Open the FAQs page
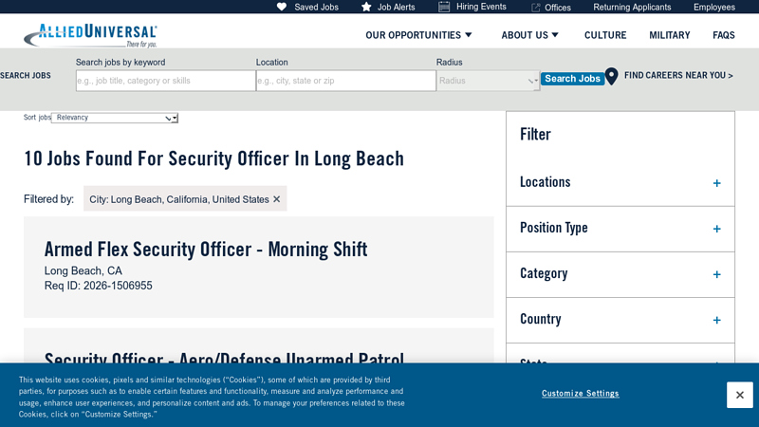Image resolution: width=759 pixels, height=427 pixels. (724, 35)
